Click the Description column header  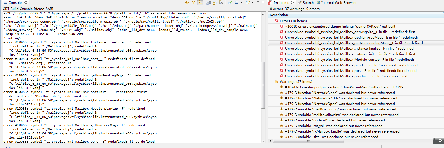[x=356, y=15]
